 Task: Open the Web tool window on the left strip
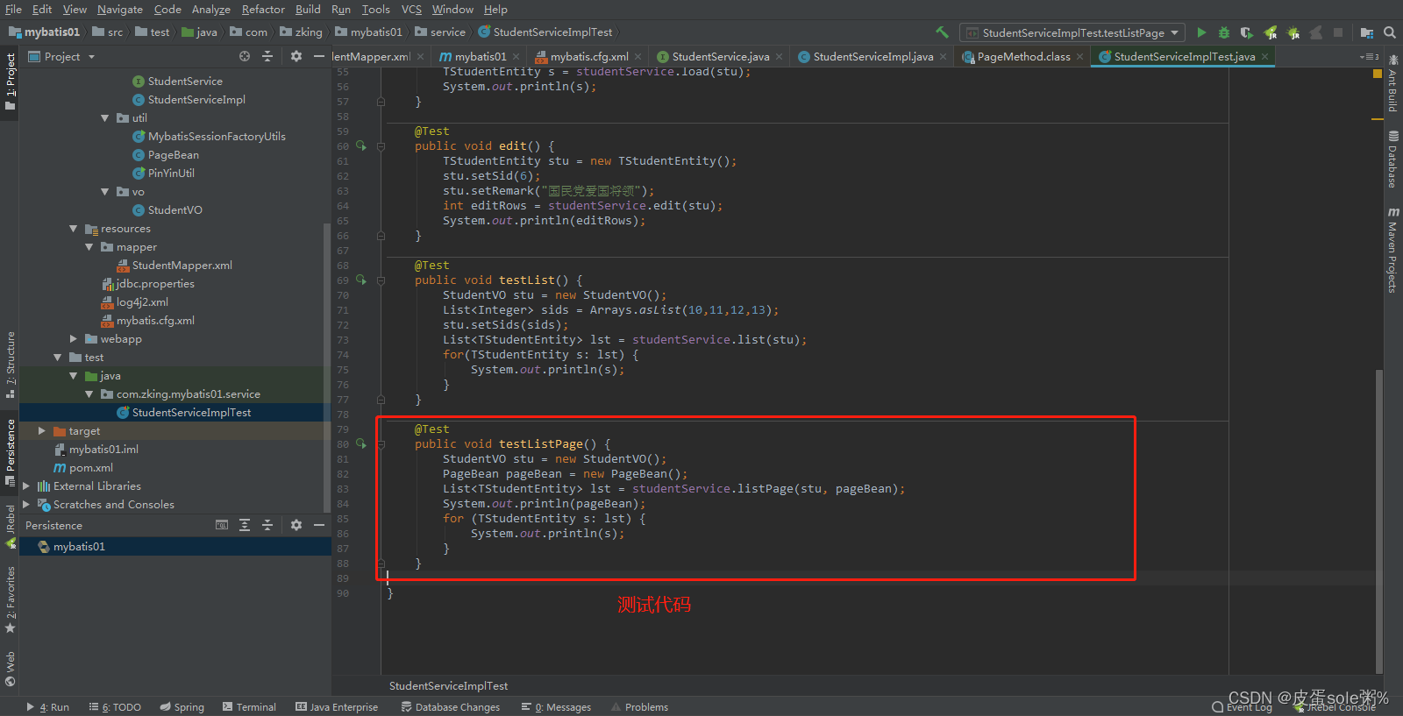pyautogui.click(x=10, y=669)
